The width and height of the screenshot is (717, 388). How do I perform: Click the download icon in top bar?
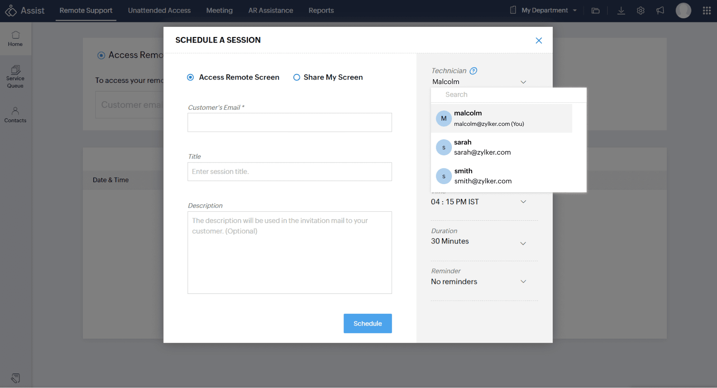621,10
